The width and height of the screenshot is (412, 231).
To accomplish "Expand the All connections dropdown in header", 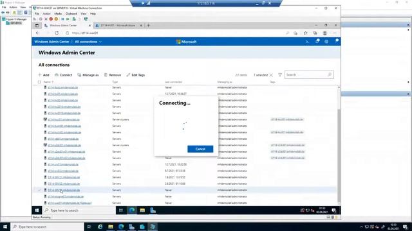I will pyautogui.click(x=88, y=42).
